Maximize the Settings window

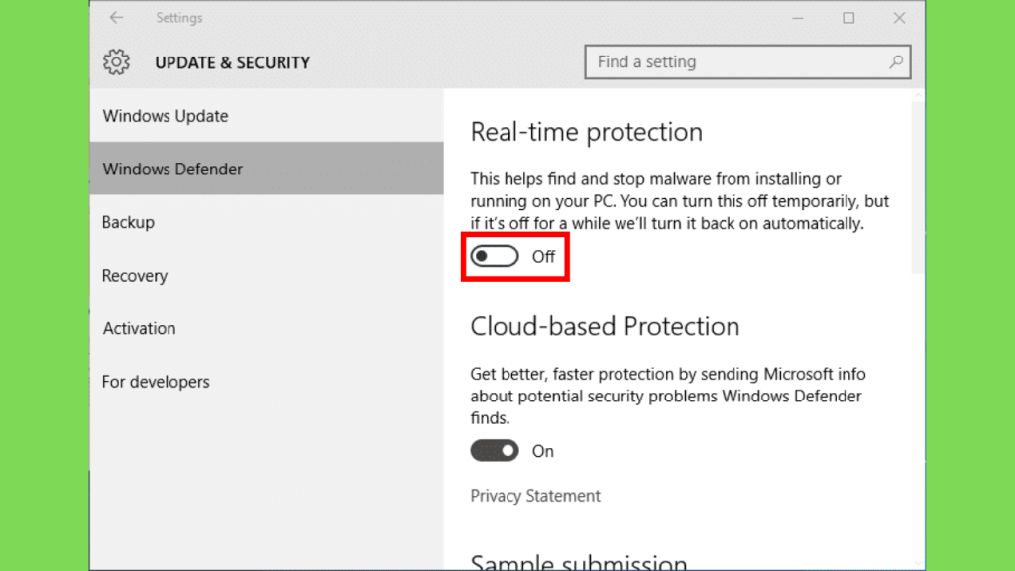[848, 18]
